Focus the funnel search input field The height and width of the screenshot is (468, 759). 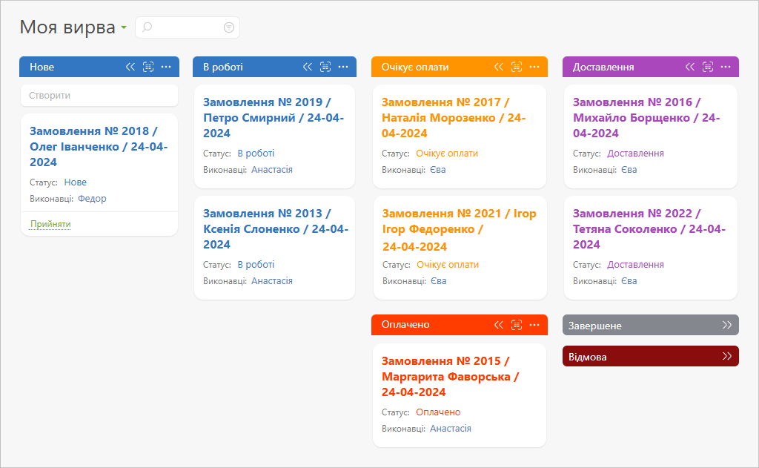click(x=188, y=27)
